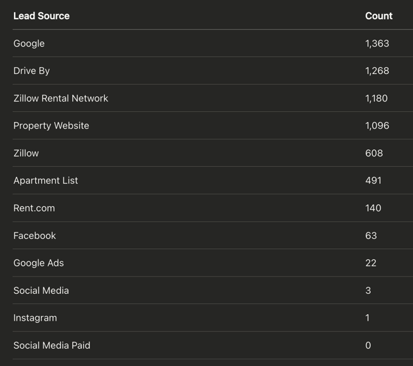Screen dimensions: 413x366
Task: Select the Social Media Paid entry
Action: point(52,346)
